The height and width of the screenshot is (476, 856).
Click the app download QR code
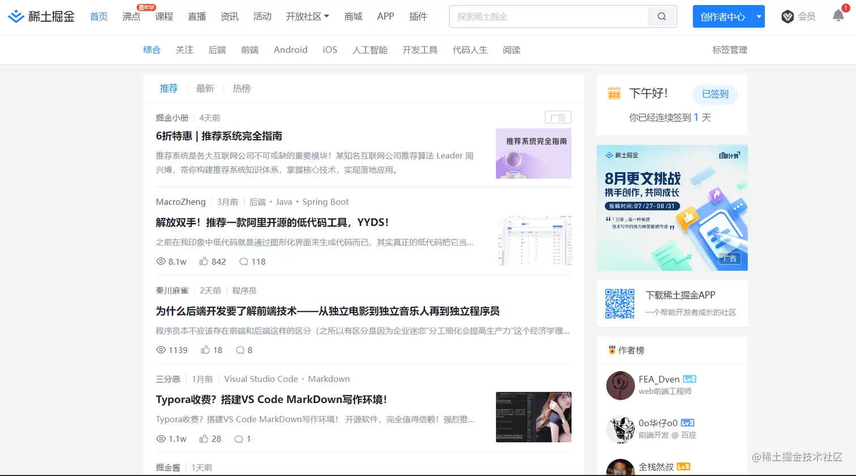[620, 303]
